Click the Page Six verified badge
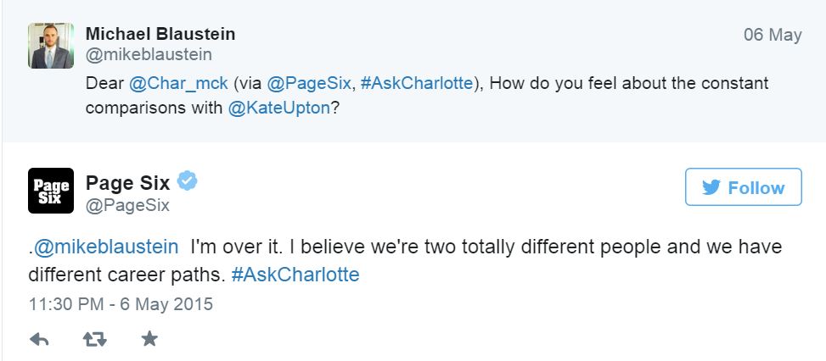826x361 pixels. [x=188, y=180]
